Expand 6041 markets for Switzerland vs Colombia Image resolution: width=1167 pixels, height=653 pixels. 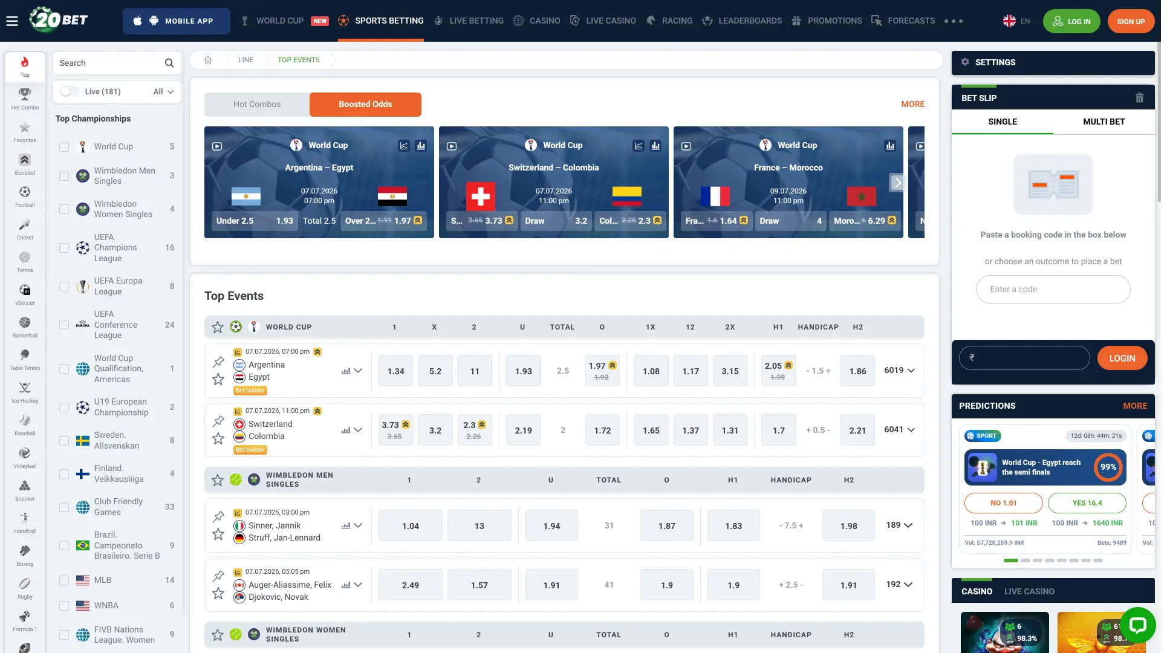[x=899, y=430]
